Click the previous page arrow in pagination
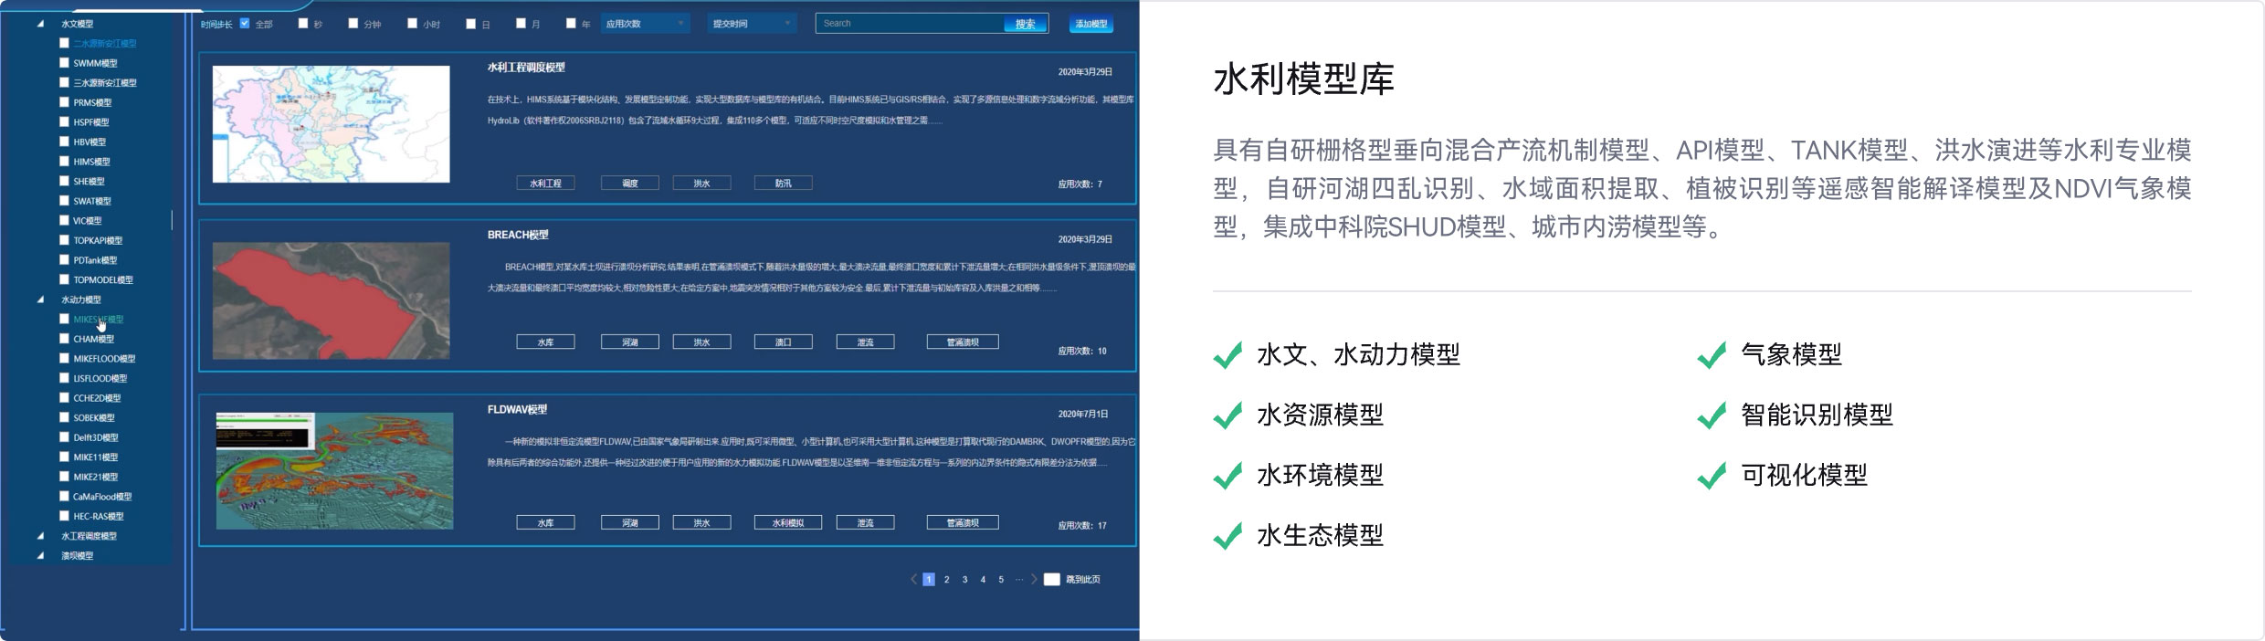Viewport: 2265px width, 641px height. (912, 579)
